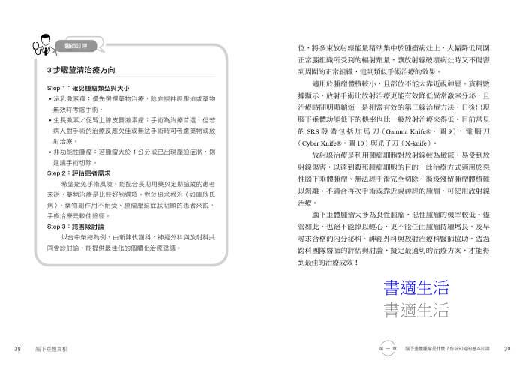Click the right footer chapter title text
The image size is (525, 373).
tap(447, 349)
